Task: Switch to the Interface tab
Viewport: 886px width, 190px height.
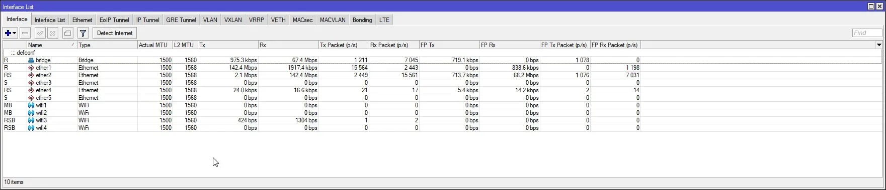Action: pyautogui.click(x=17, y=19)
